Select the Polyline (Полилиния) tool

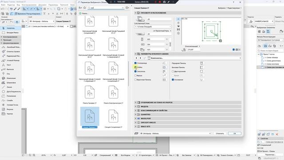[11, 96]
